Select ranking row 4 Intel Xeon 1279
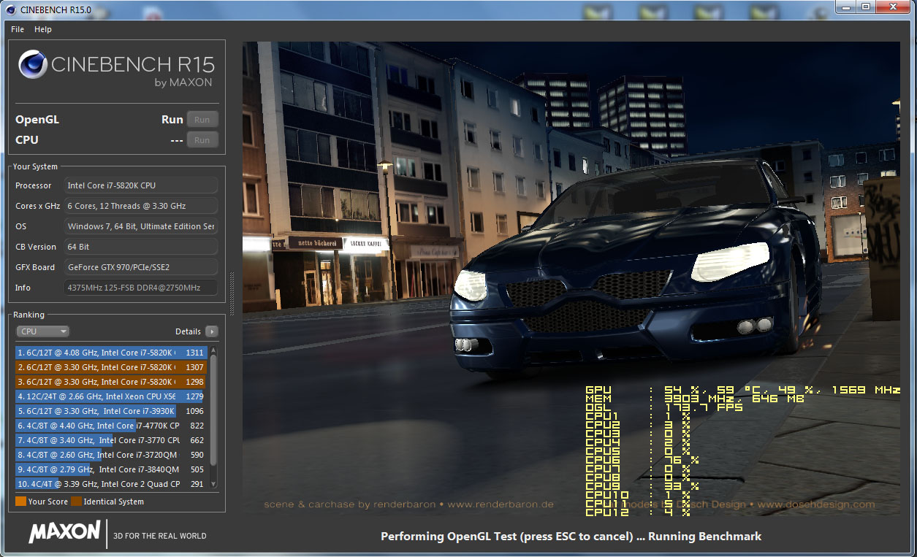This screenshot has width=917, height=557. 111,396
